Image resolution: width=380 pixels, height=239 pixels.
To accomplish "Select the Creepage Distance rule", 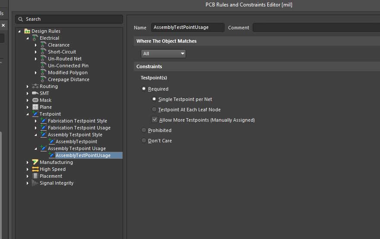I will point(68,79).
